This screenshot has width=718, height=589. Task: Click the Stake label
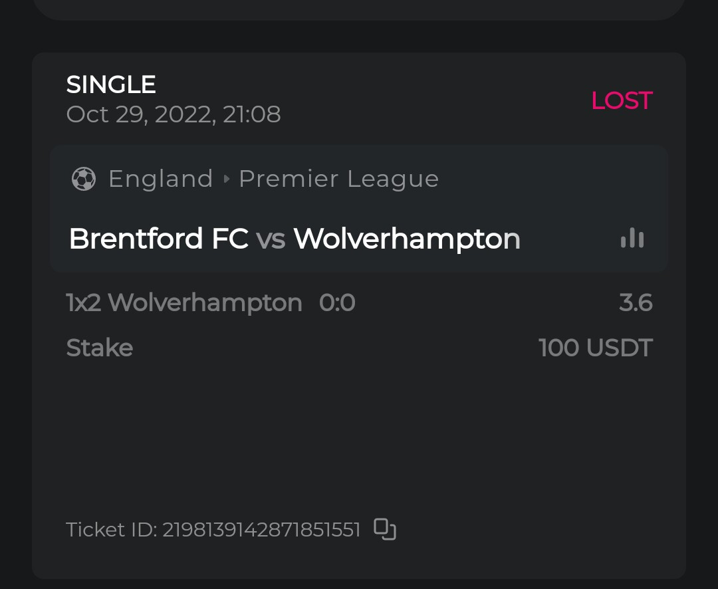tap(100, 348)
